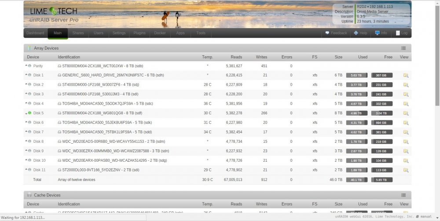The width and height of the screenshot is (440, 221).
Task: Toggle spin arrow for Disk 3
Action: click(26, 94)
